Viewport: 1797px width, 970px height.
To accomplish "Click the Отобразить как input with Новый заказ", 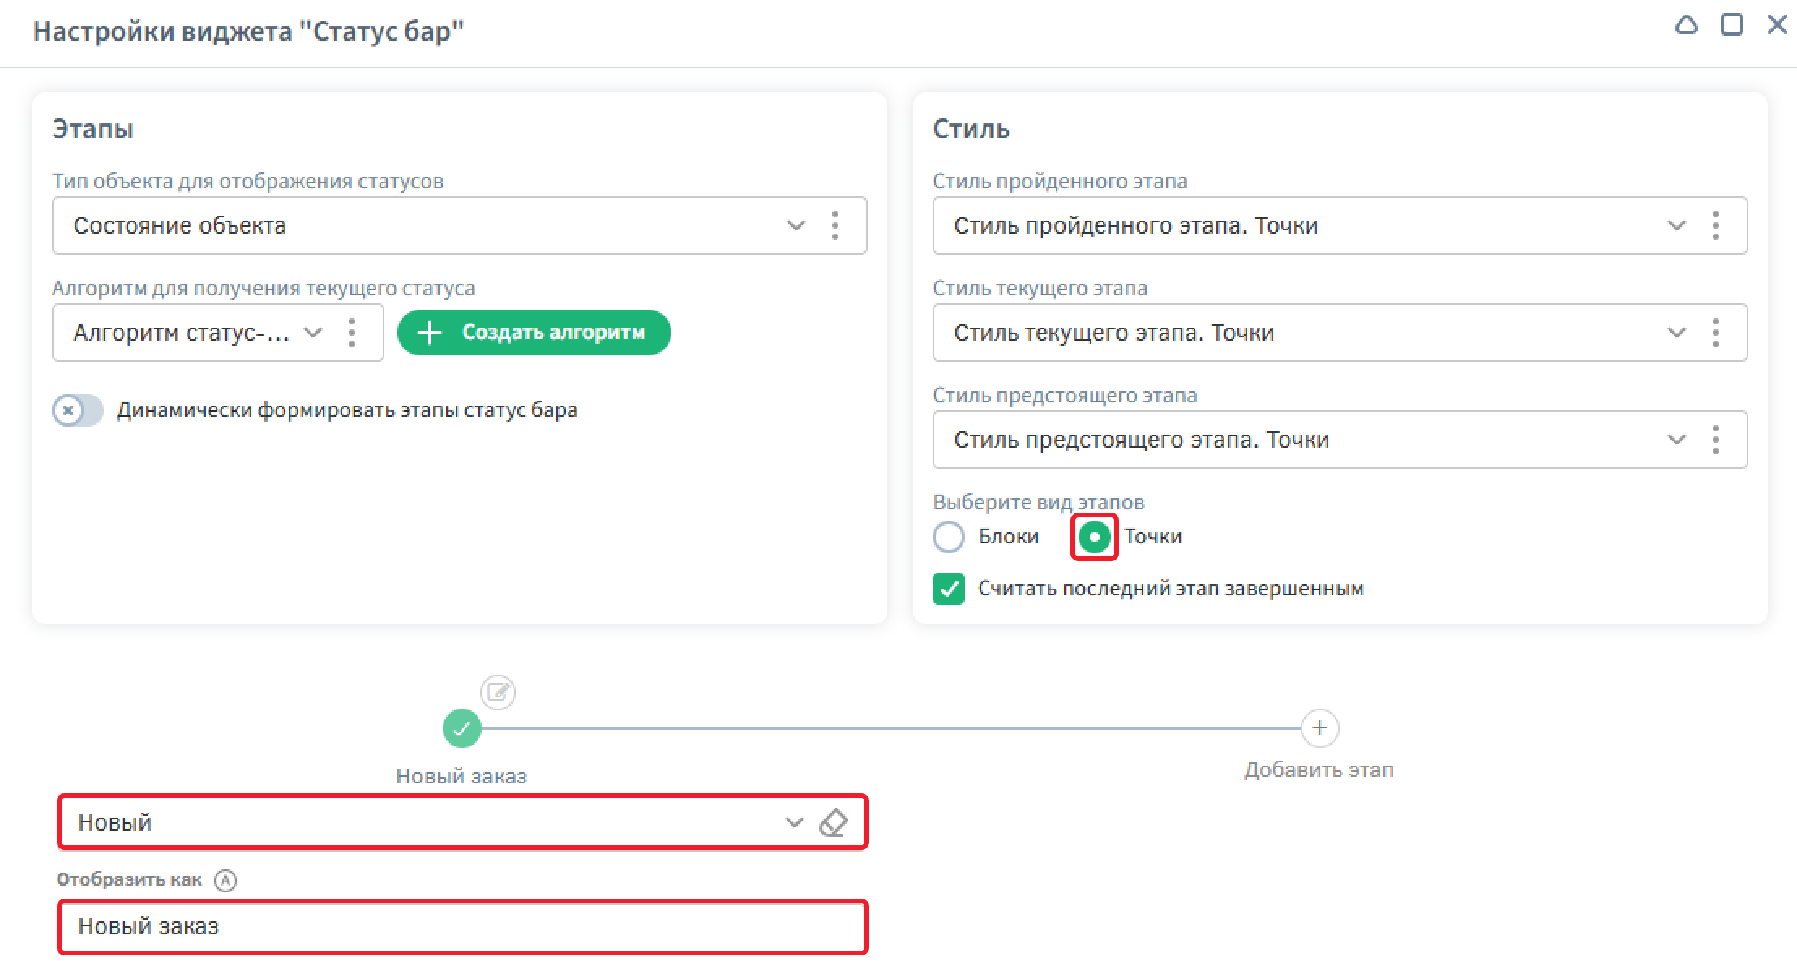I will (x=462, y=926).
